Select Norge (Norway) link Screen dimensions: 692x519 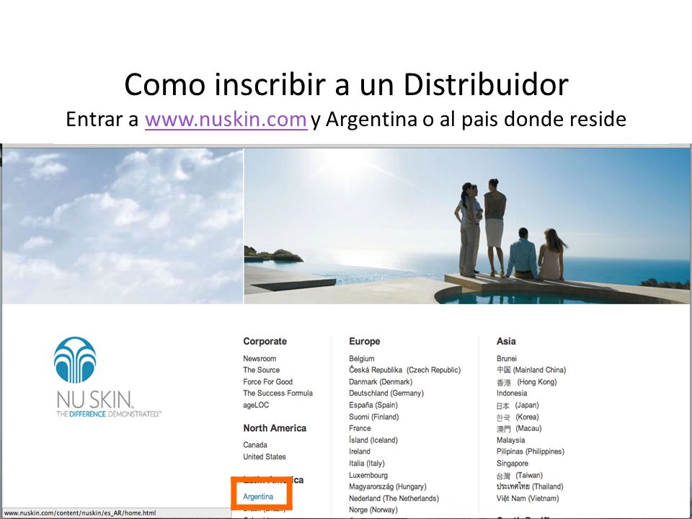373,510
